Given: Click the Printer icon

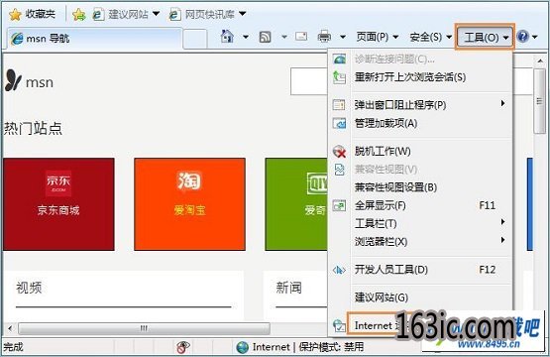Looking at the screenshot, I should 324,36.
